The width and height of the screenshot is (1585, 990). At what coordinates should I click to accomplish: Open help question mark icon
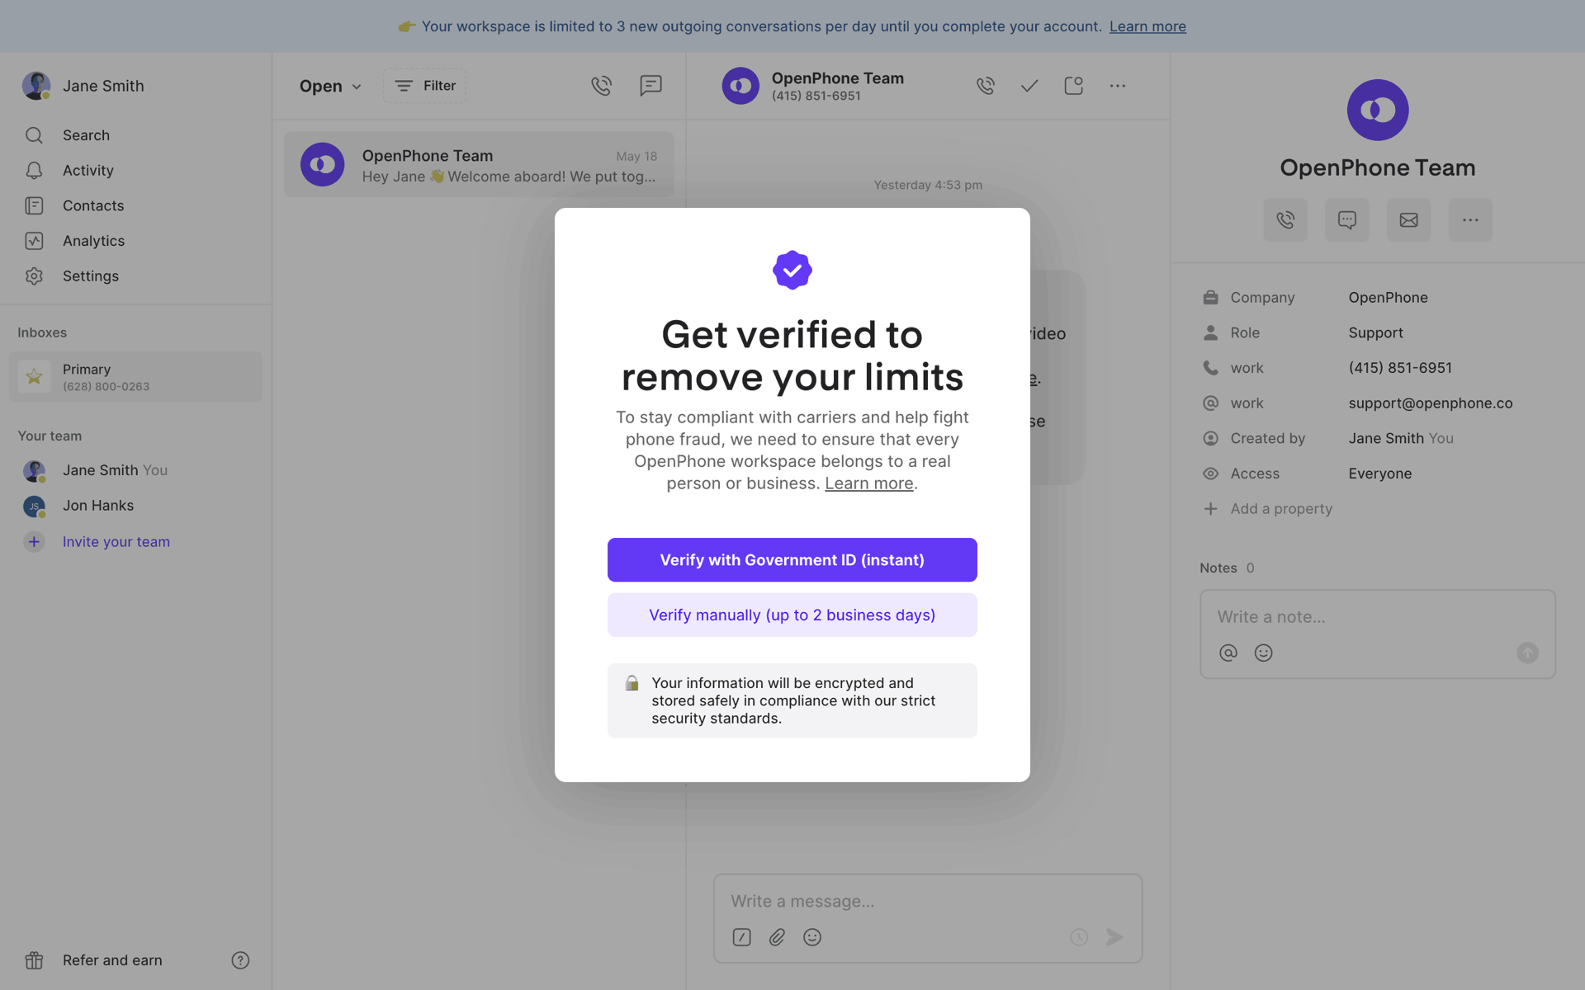click(x=240, y=960)
